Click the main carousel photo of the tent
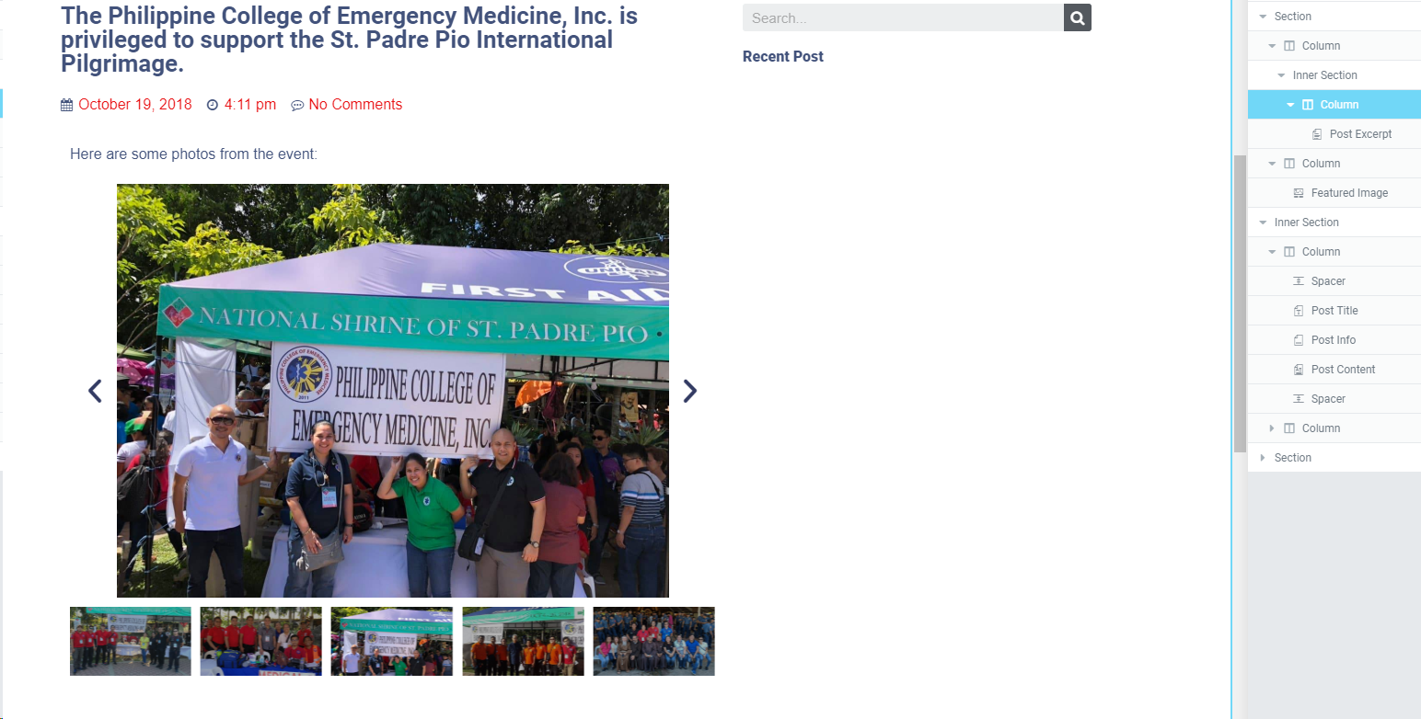Screen dimensions: 1421x719 click(x=393, y=391)
